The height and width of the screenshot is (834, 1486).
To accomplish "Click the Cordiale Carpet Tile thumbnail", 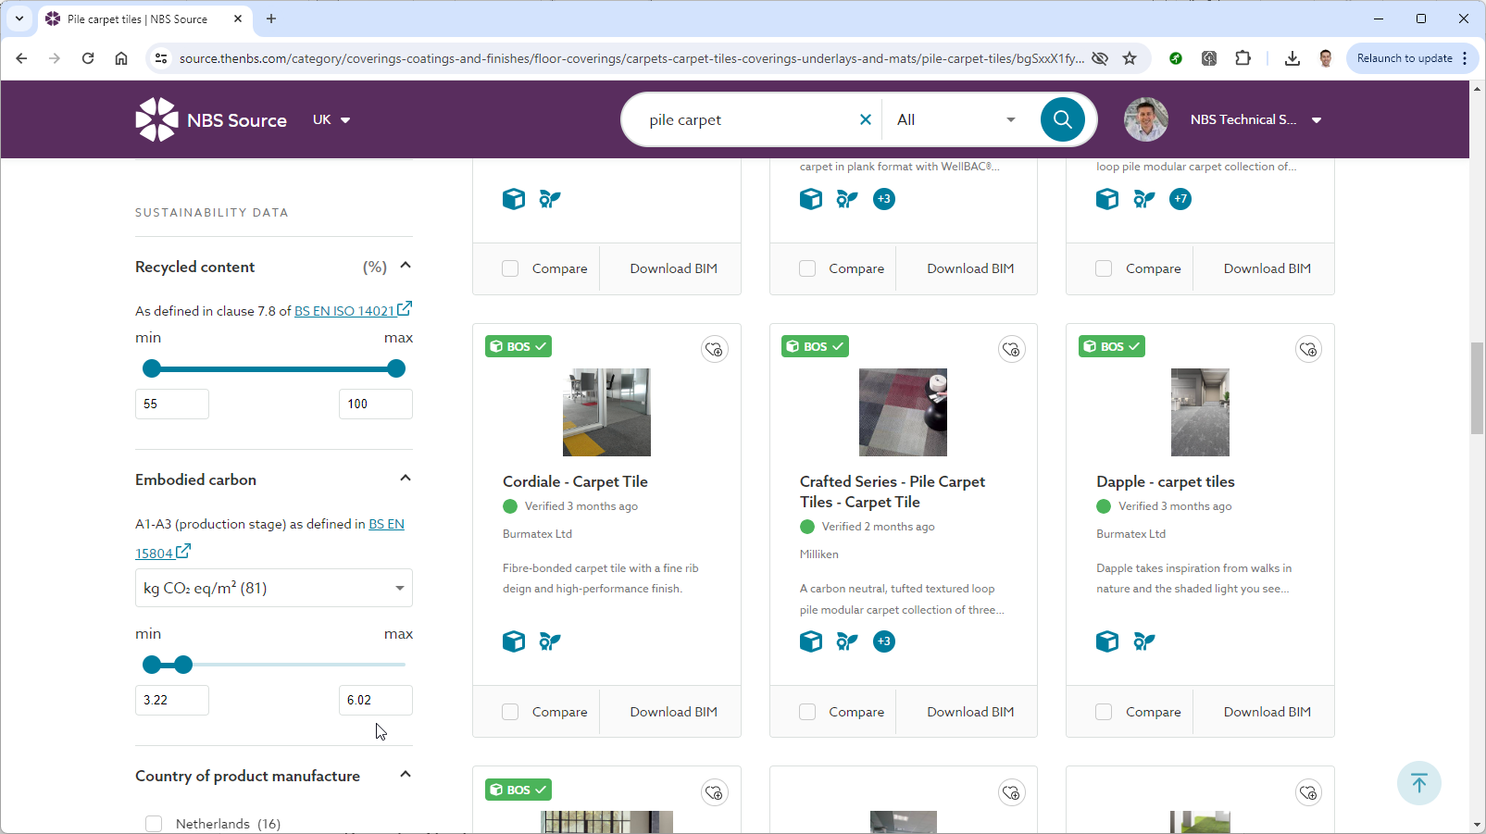I will [606, 412].
